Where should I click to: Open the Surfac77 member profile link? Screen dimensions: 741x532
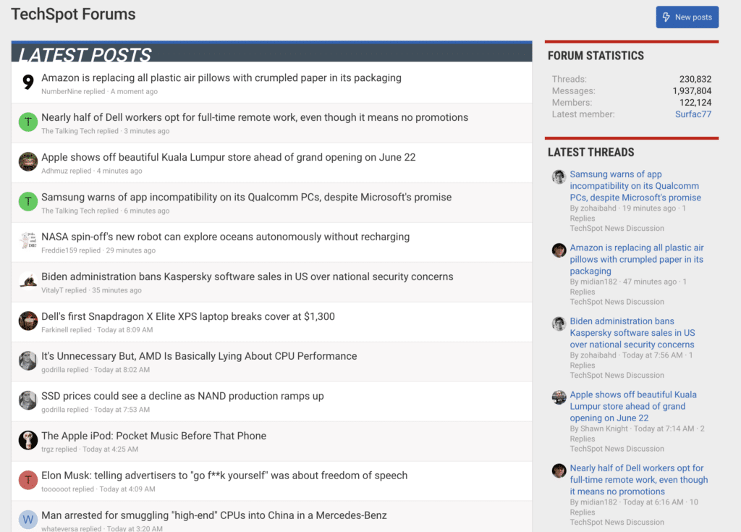[693, 114]
